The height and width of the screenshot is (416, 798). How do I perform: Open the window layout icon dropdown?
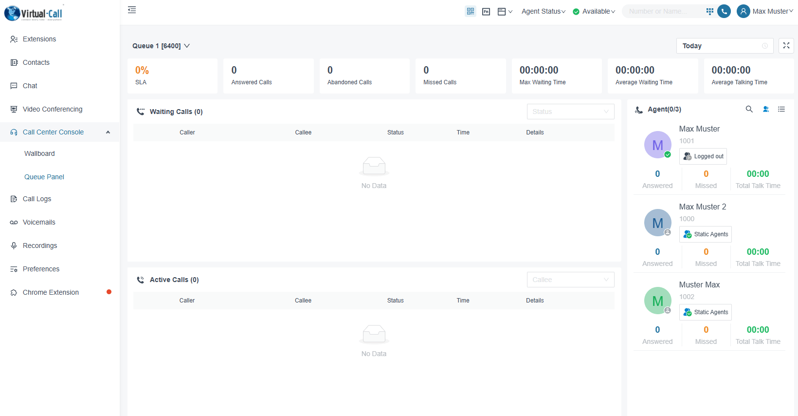click(505, 12)
